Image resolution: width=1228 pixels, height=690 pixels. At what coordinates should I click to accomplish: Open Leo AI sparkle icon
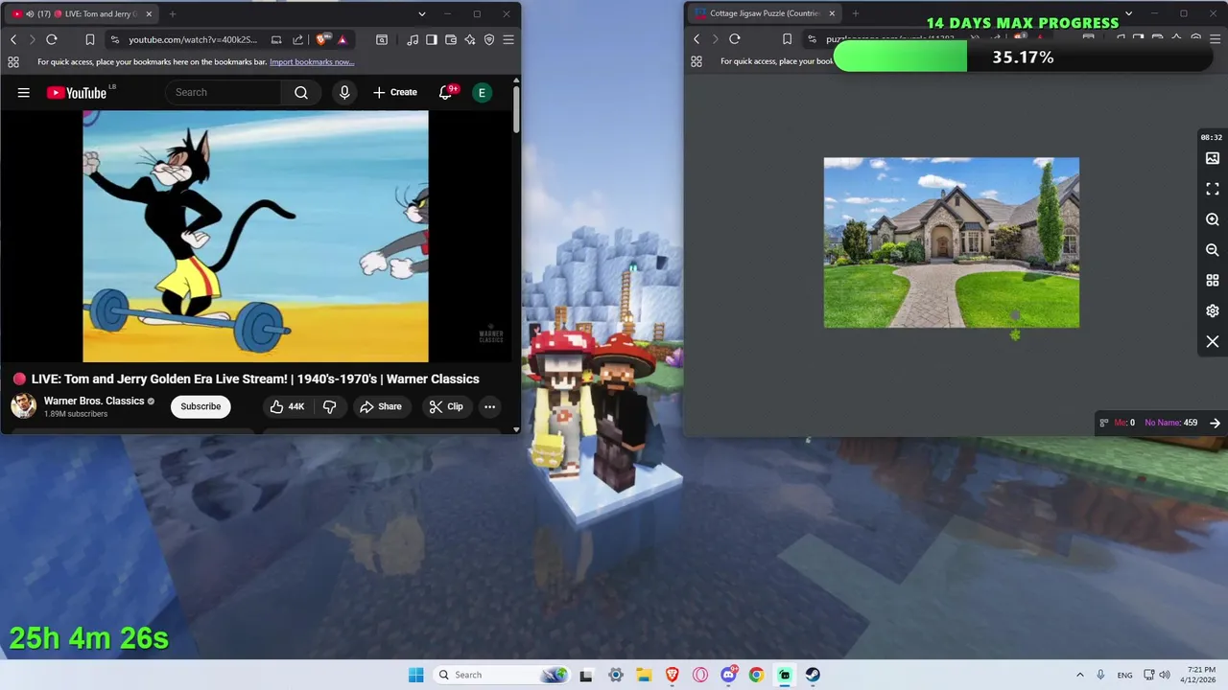click(x=470, y=39)
